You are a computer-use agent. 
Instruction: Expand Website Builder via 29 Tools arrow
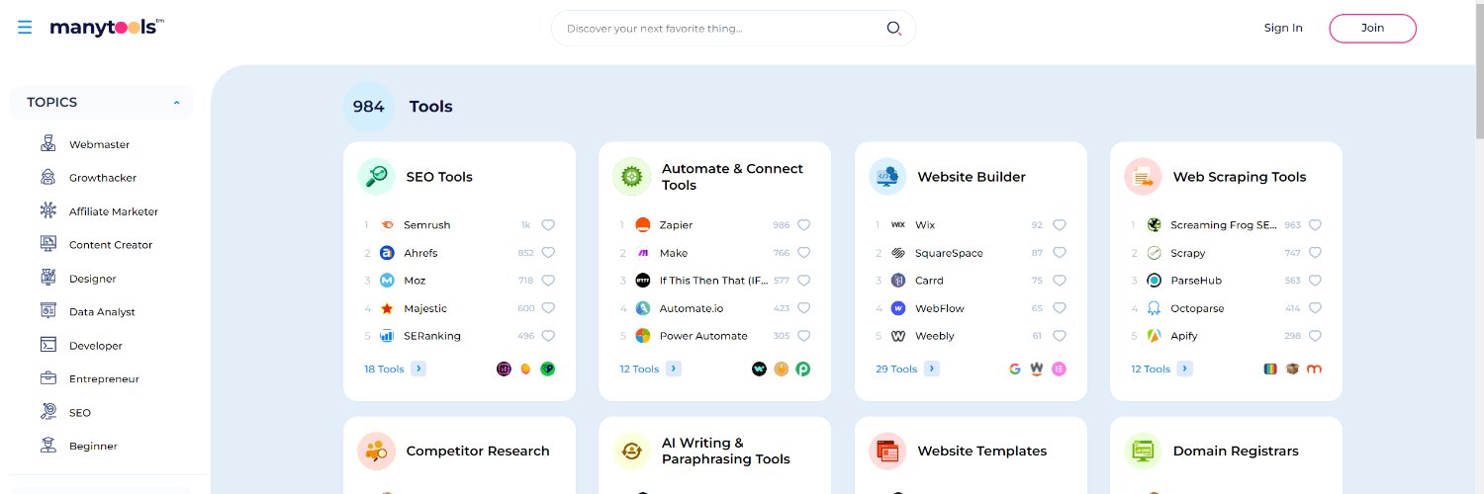(x=932, y=369)
